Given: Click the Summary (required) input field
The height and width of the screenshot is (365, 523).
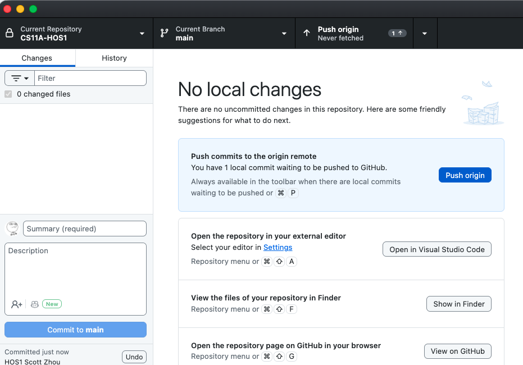Looking at the screenshot, I should coord(84,229).
